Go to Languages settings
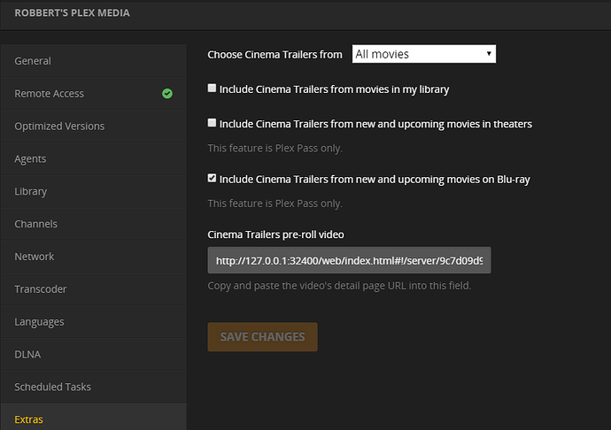611x430 pixels. click(x=39, y=322)
